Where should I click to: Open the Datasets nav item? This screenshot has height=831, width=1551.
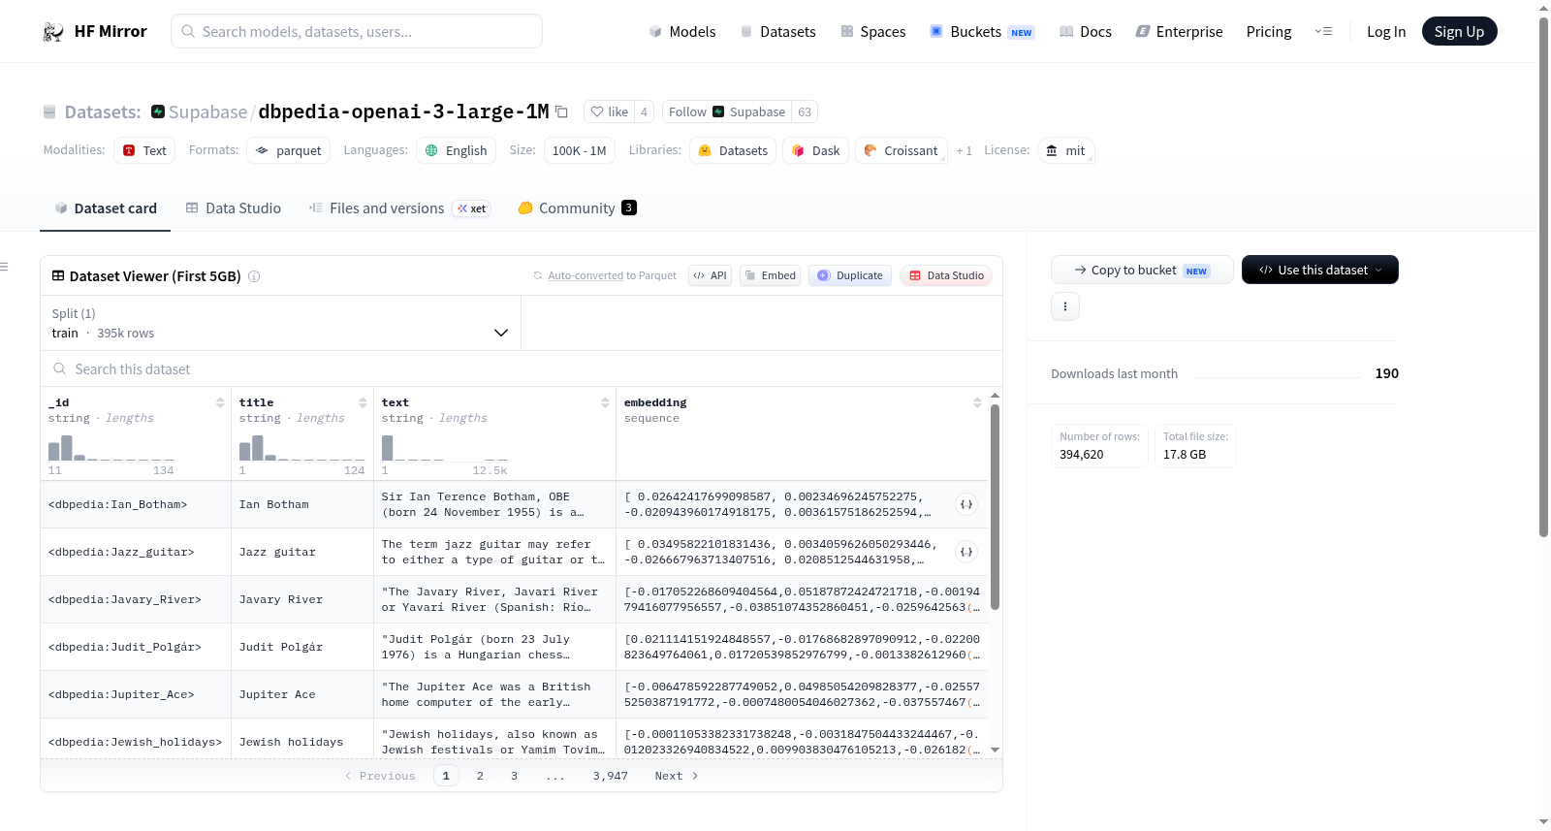click(x=777, y=31)
